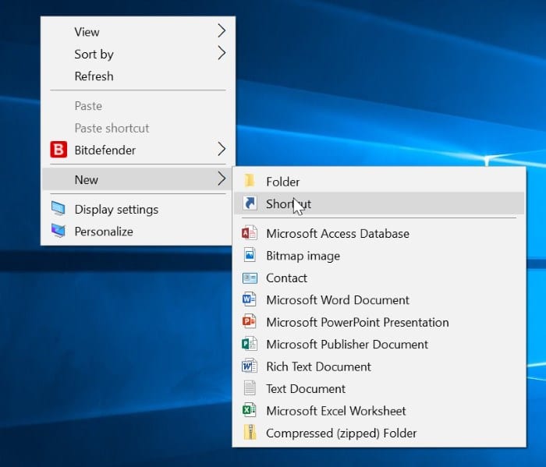
Task: Create a Microsoft Access Database
Action: point(379,233)
